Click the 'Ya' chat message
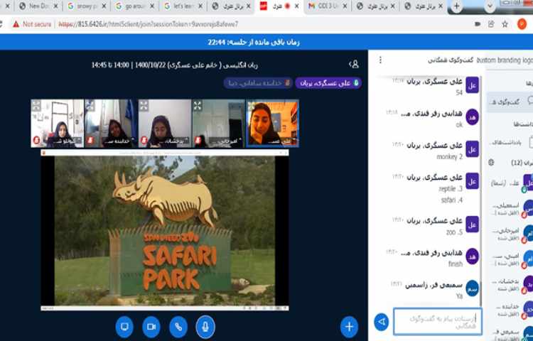The width and height of the screenshot is (533, 341). pyautogui.click(x=459, y=296)
